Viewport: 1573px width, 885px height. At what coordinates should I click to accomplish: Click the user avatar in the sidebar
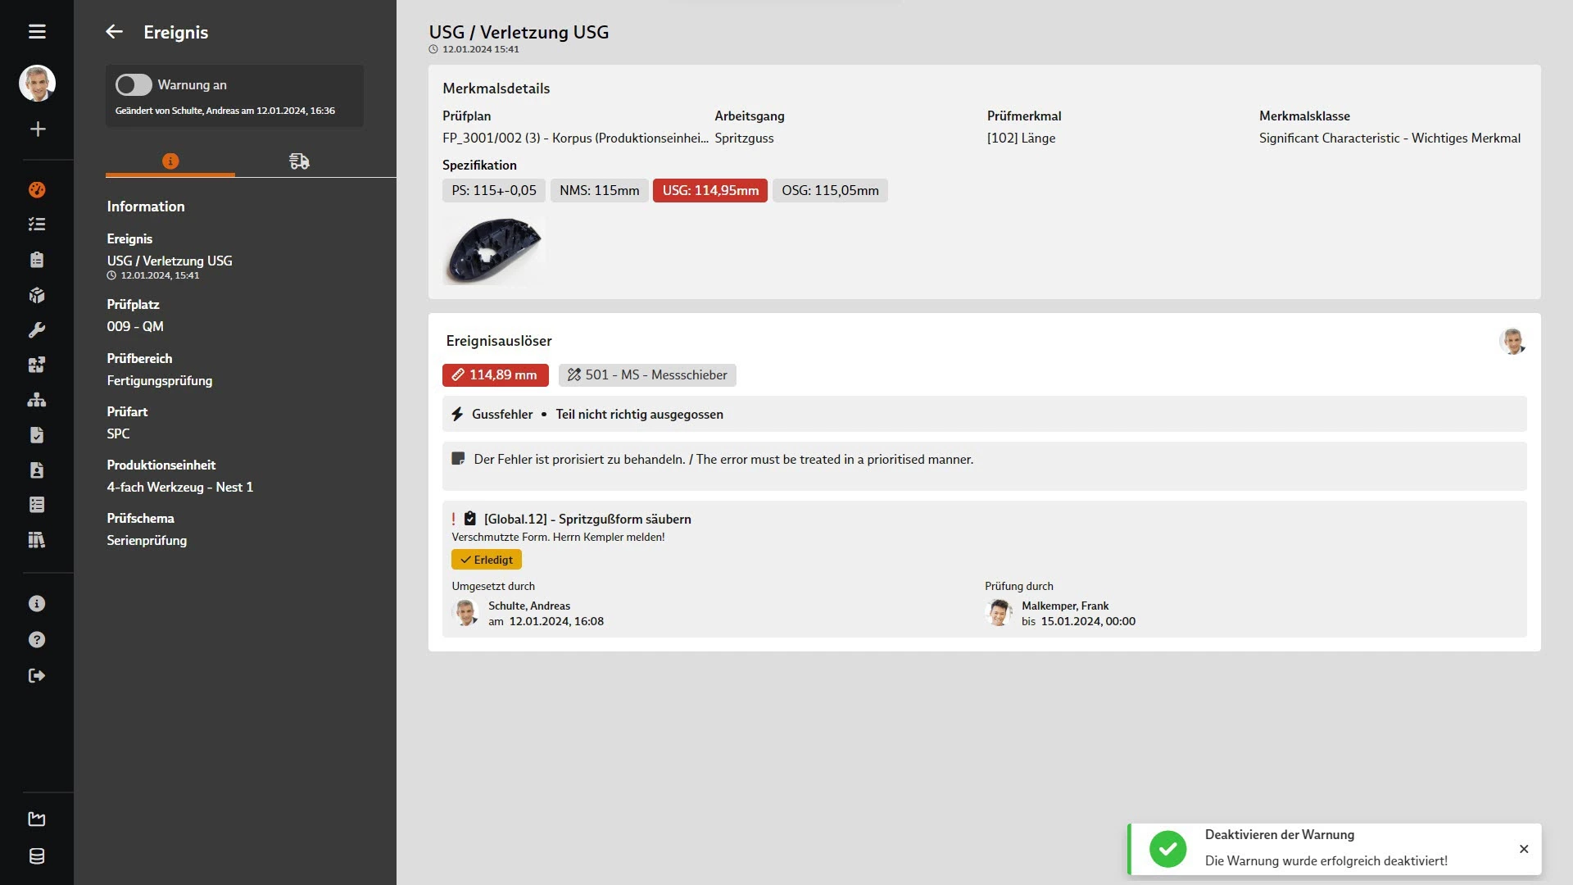point(37,83)
